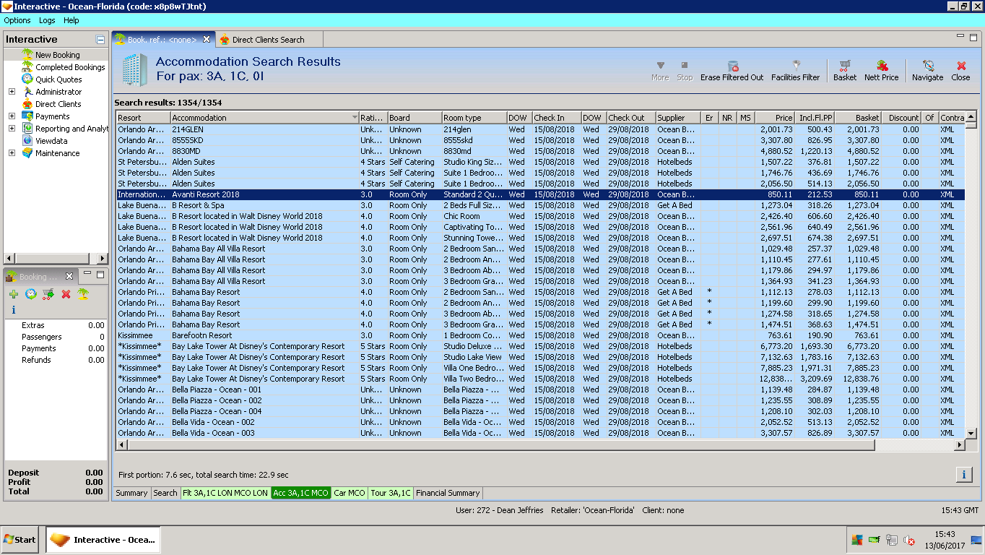Expand the Maintenance tree node

[12, 153]
